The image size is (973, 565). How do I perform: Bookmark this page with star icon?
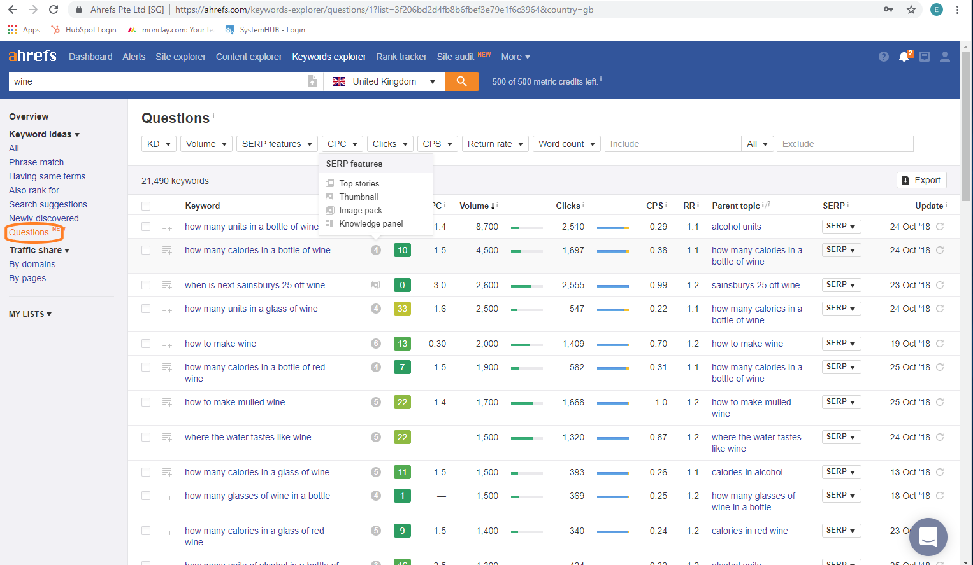tap(911, 10)
